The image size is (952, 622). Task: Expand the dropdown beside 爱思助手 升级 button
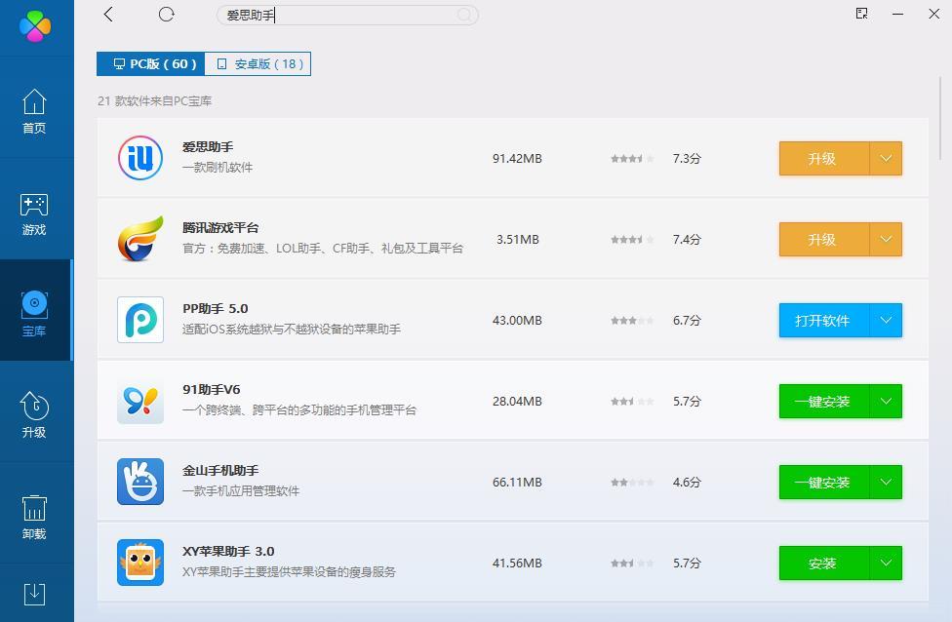pos(886,158)
